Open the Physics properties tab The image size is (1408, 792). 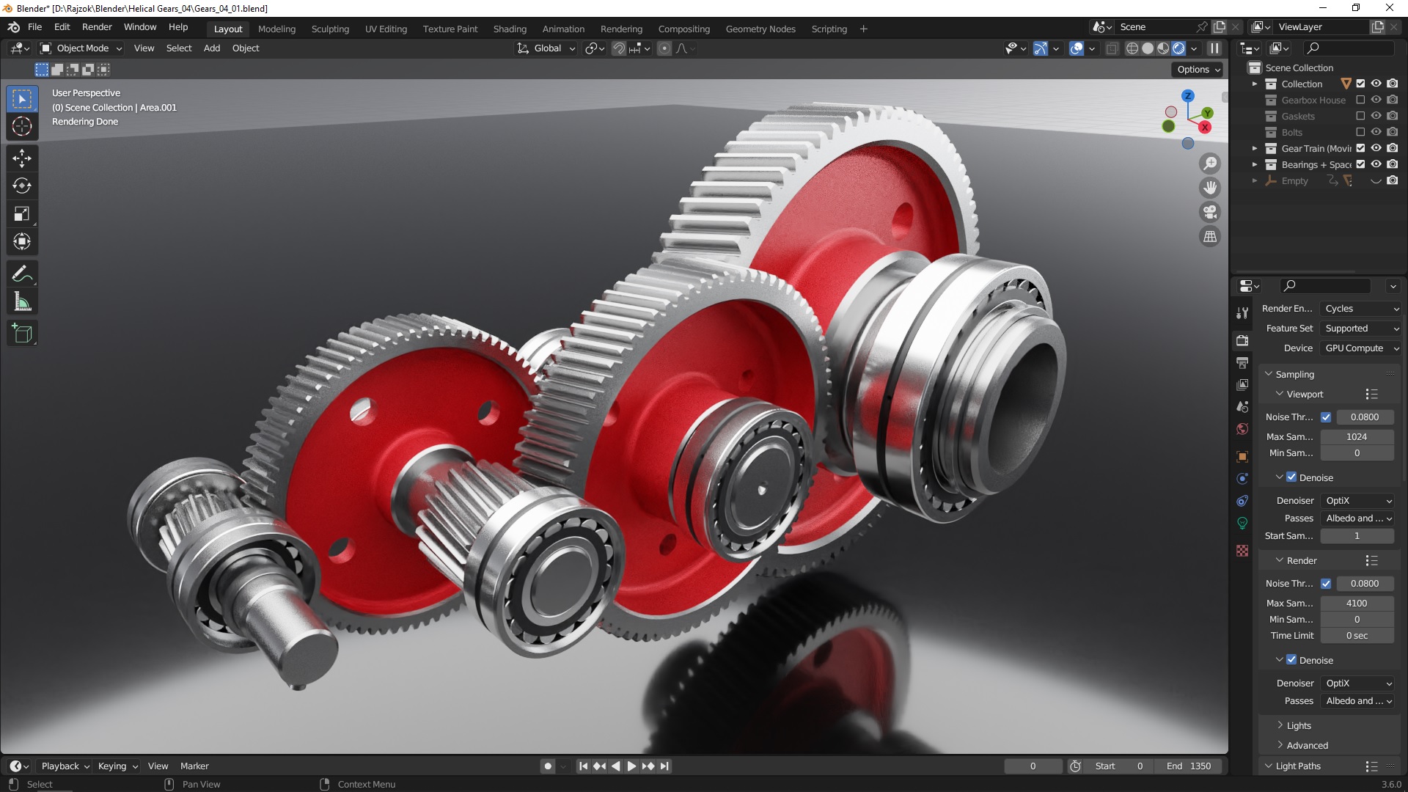(1242, 478)
